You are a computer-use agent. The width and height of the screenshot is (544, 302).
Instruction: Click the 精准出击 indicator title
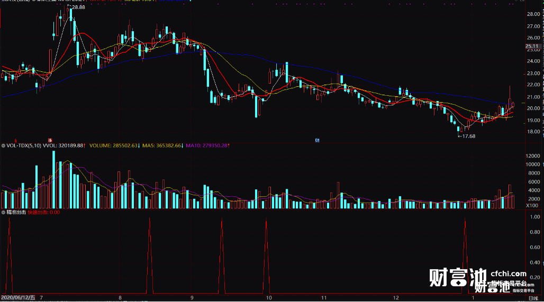click(x=16, y=212)
